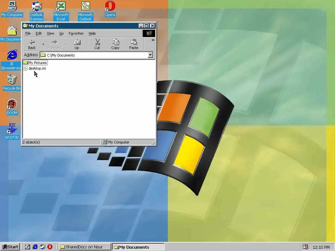The image size is (335, 251).
Task: Click the window resize grip corner
Action: [x=154, y=143]
